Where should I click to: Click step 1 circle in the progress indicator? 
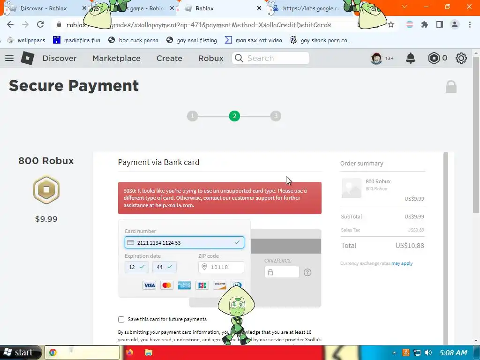(193, 116)
